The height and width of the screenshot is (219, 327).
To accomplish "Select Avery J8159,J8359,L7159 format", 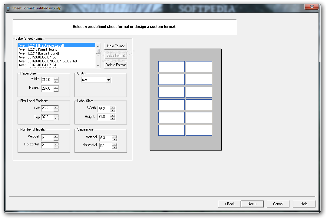I will coord(57,57).
